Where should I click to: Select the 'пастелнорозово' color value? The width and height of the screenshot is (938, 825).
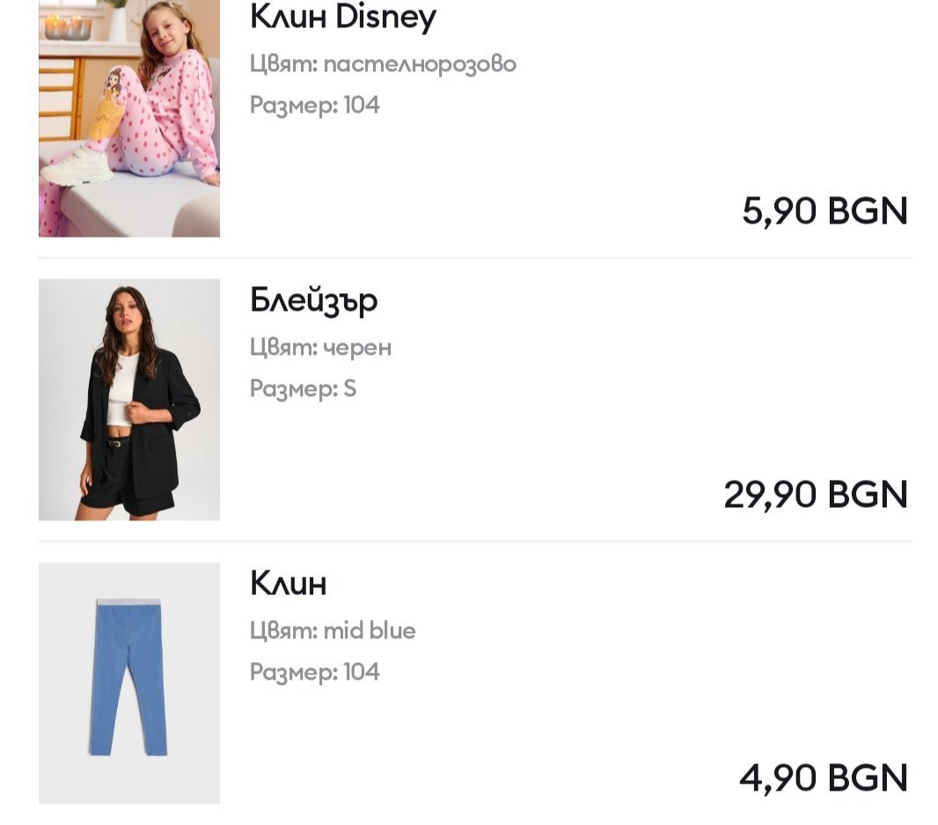pyautogui.click(x=420, y=64)
